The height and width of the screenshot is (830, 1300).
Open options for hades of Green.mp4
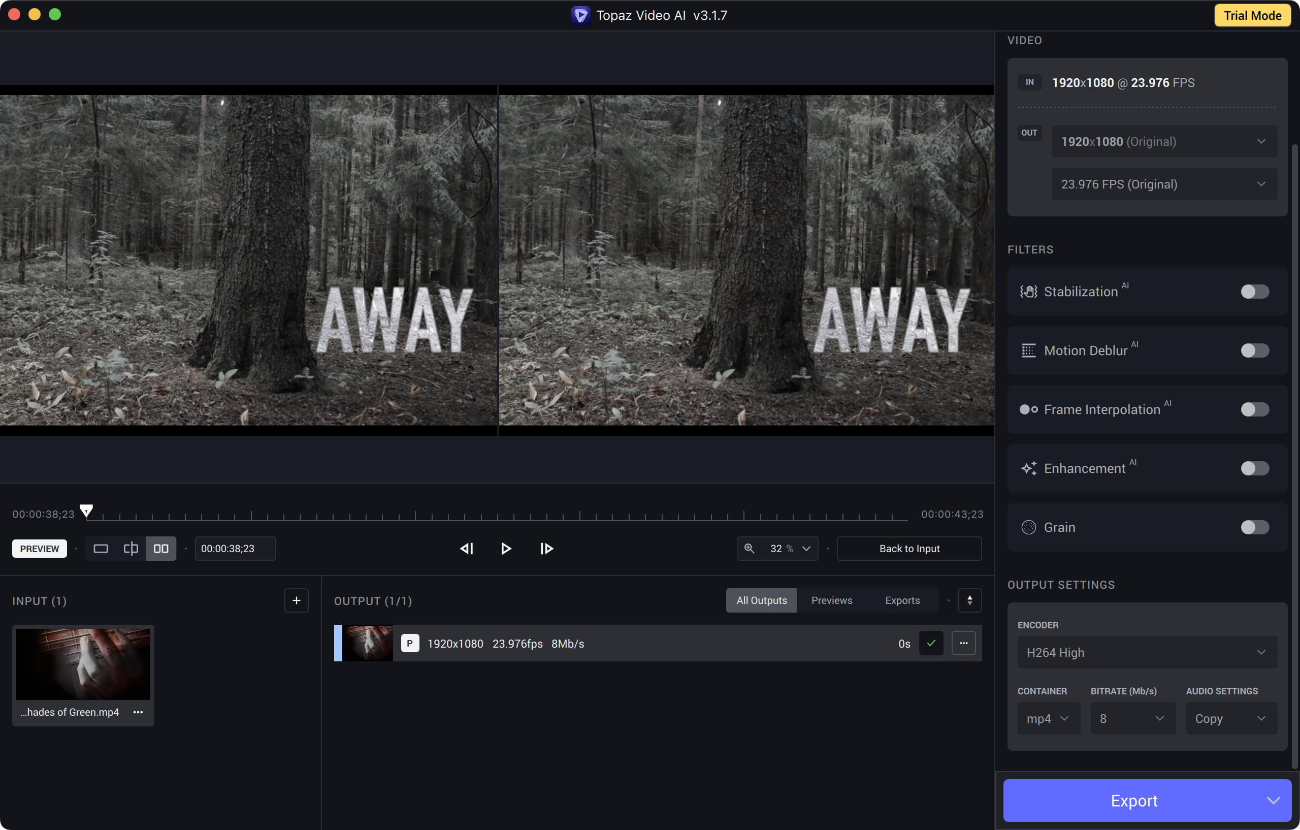pyautogui.click(x=138, y=712)
